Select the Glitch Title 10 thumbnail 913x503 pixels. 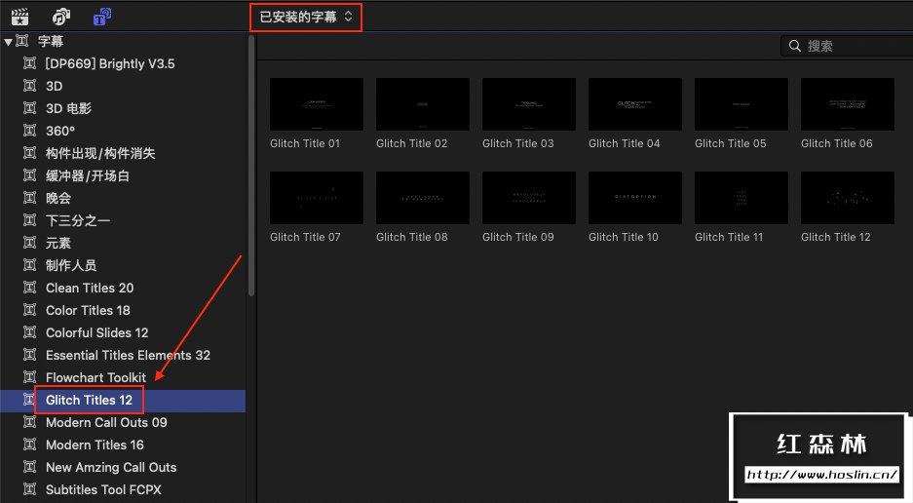pos(635,198)
